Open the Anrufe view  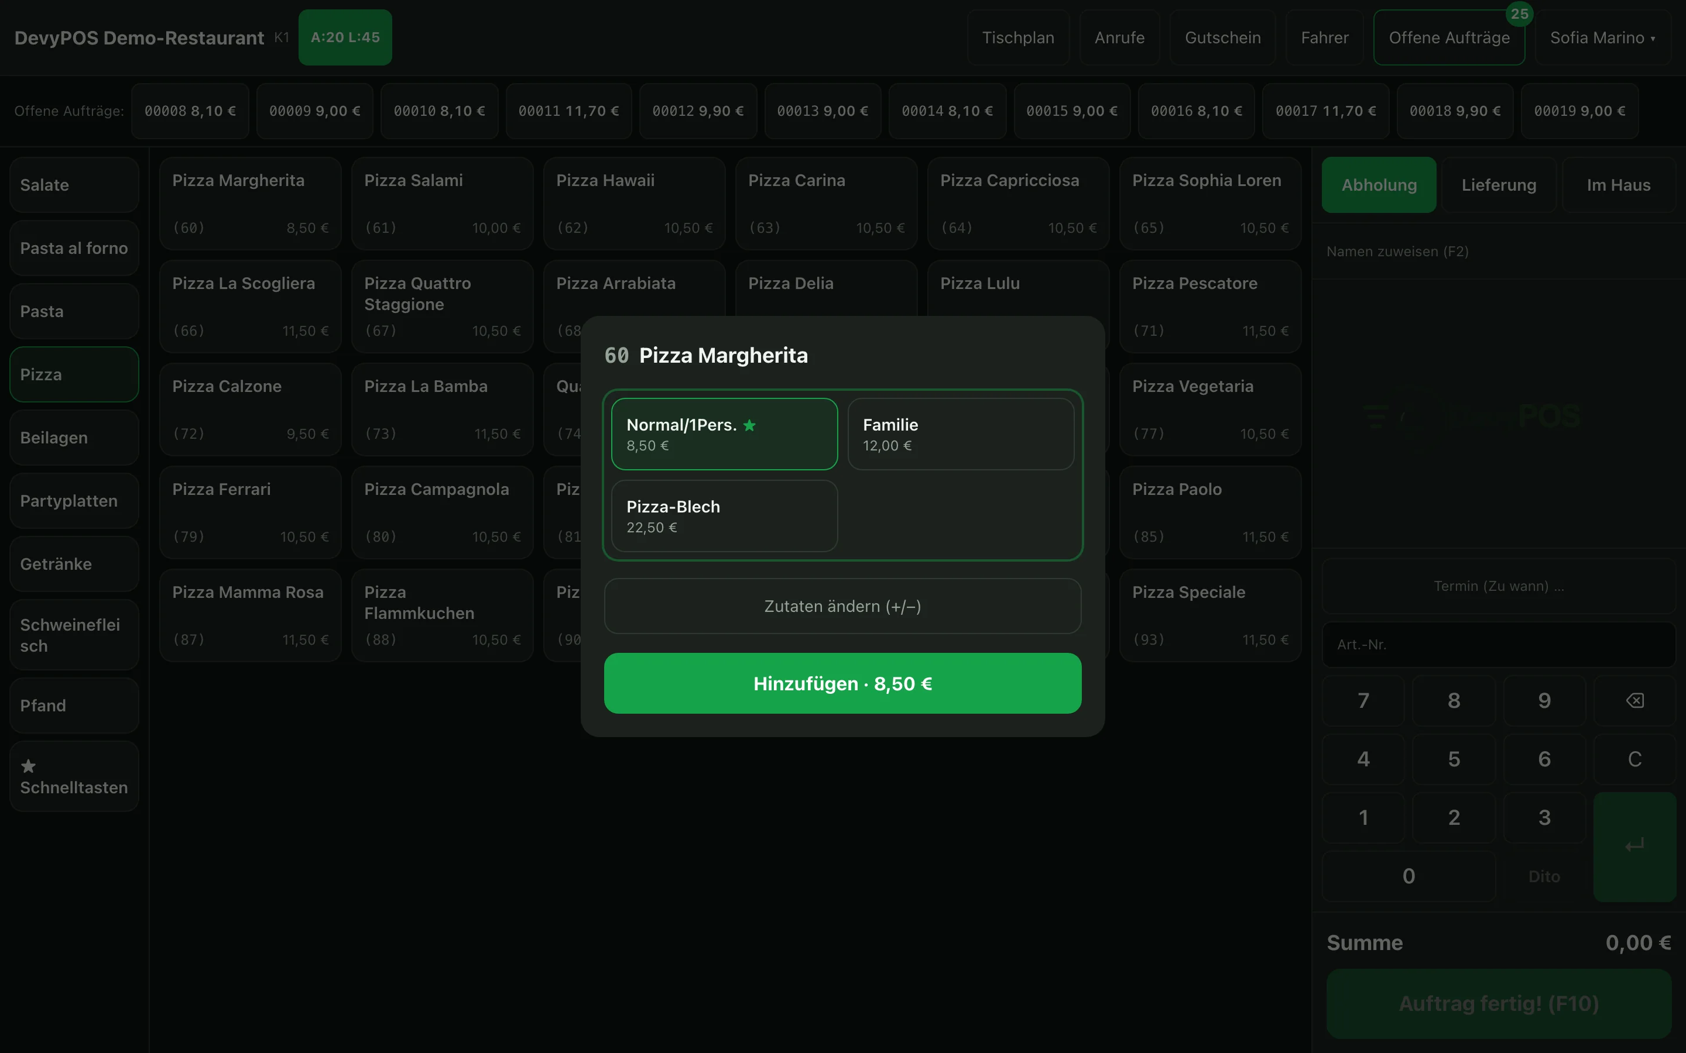1119,37
